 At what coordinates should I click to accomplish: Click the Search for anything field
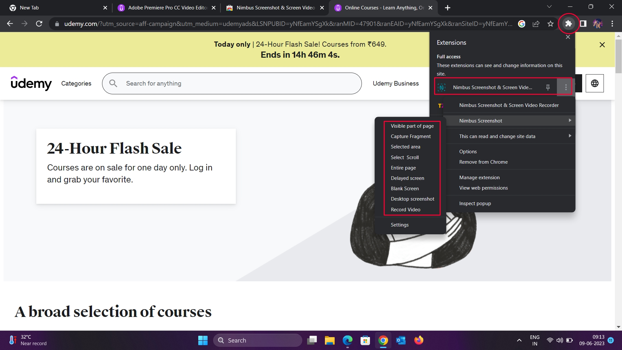[232, 83]
